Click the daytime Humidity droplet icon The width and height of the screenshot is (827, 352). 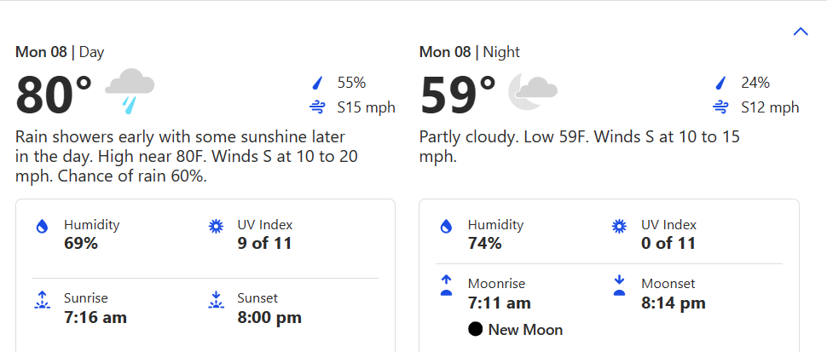click(x=42, y=227)
